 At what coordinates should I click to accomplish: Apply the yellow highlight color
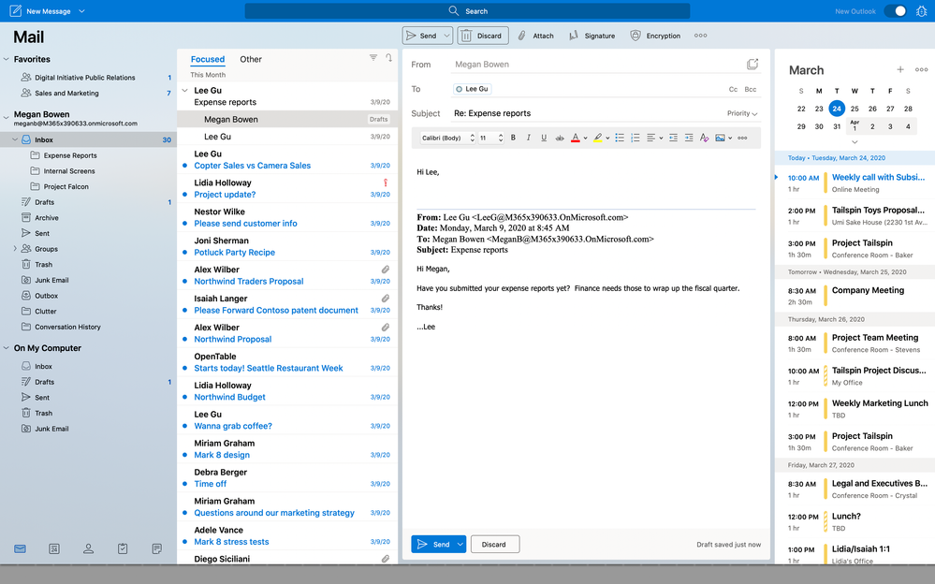tap(597, 138)
